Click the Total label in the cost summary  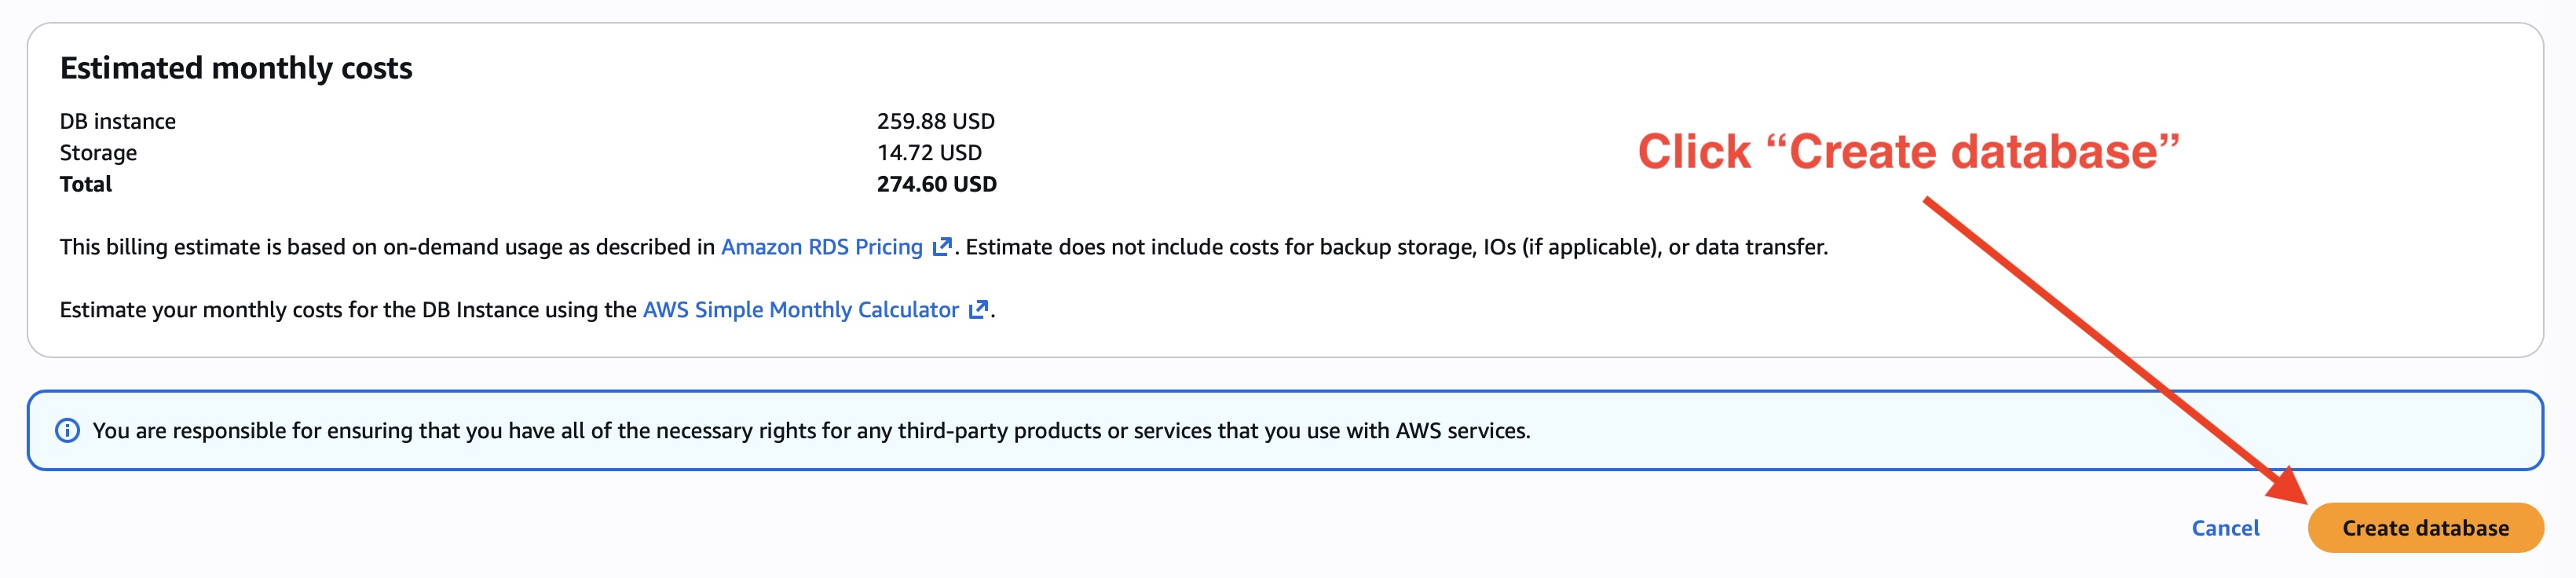click(x=86, y=184)
